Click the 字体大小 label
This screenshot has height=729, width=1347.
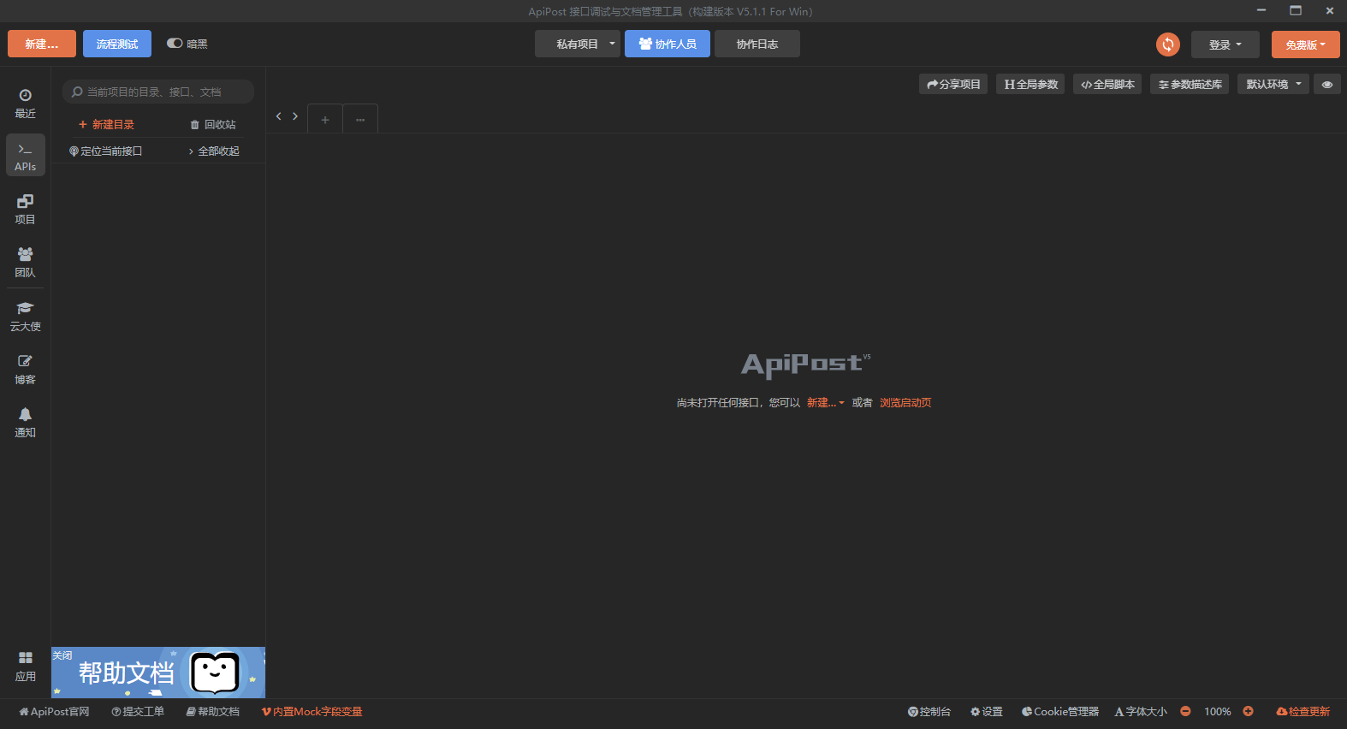coord(1141,712)
